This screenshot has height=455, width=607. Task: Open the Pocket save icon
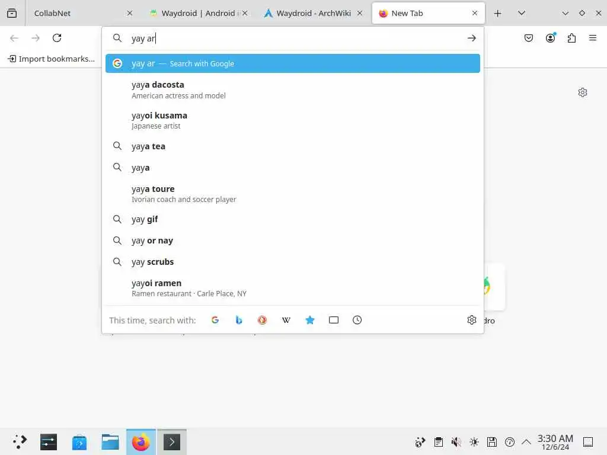coord(528,38)
